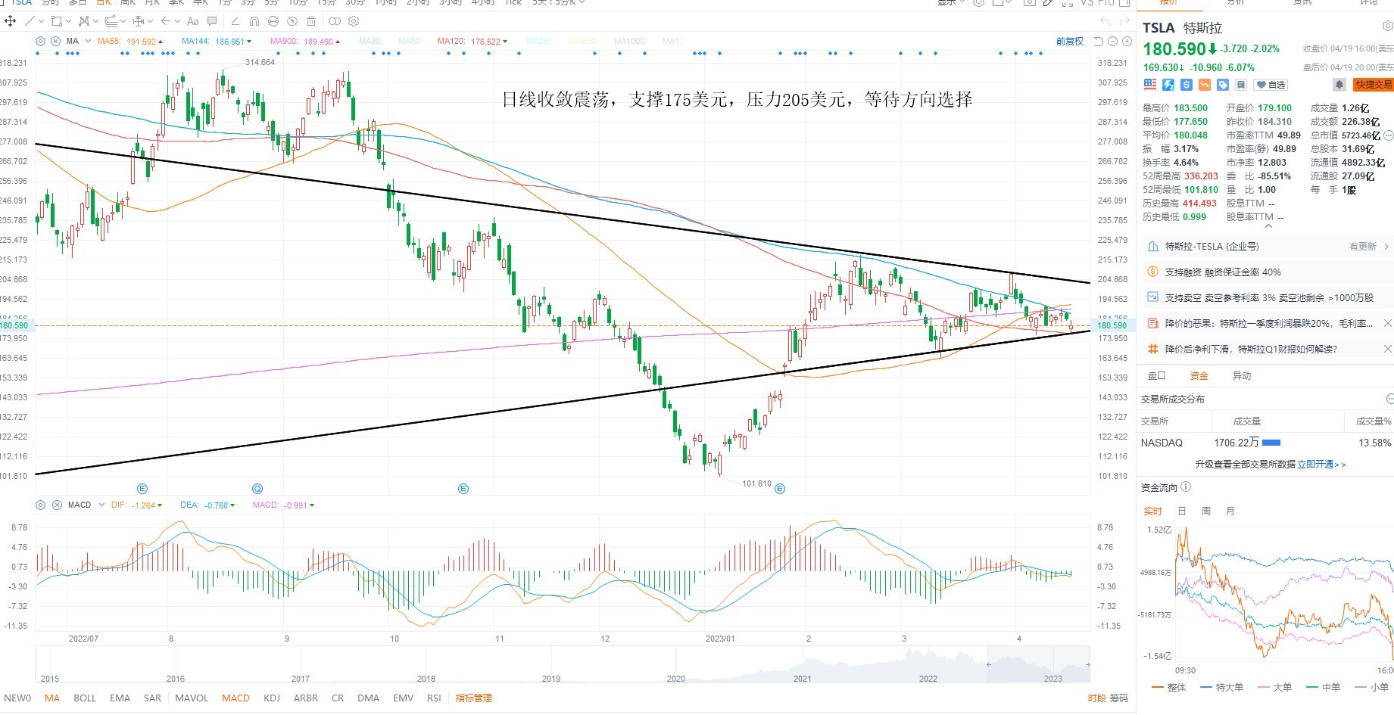Toggle TSLA in watchlist via 自选

pyautogui.click(x=1271, y=85)
